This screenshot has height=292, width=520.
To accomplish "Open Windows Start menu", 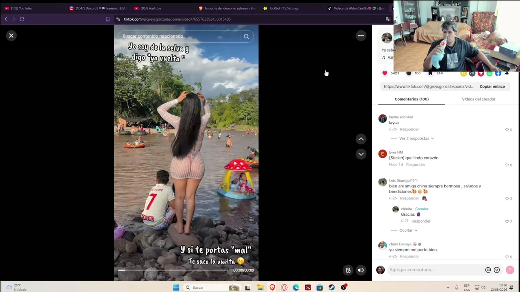I will coord(176,288).
